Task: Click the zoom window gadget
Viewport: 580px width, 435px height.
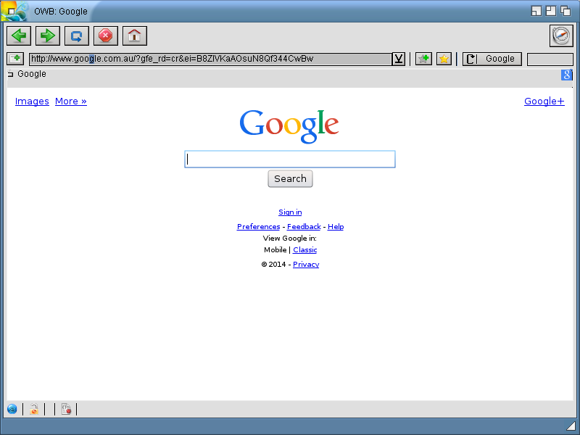Action: 551,11
